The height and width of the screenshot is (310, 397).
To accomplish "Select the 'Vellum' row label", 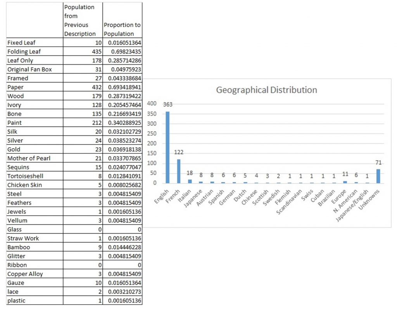I will [x=35, y=220].
